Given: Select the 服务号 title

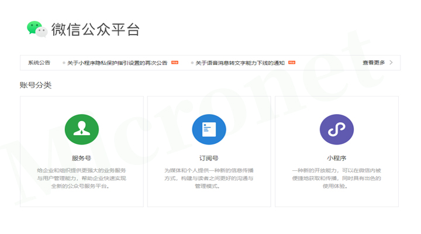Looking at the screenshot, I should 82,158.
